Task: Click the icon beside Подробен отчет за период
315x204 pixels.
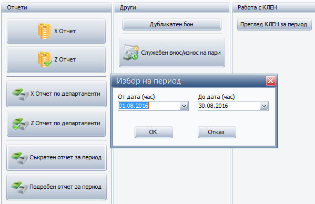Action: [x=19, y=187]
